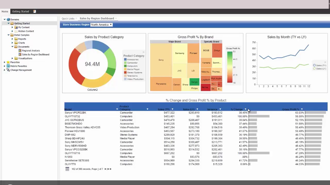Expand the Mobile Favorites node

click(4, 66)
